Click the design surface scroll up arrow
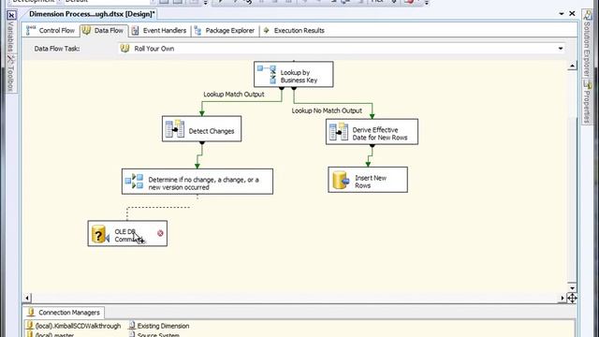The width and height of the screenshot is (599, 337). 572,66
